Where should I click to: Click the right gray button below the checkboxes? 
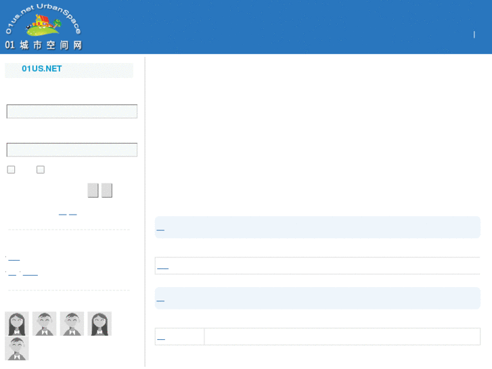107,190
